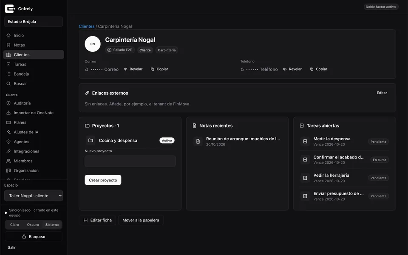
Task: Click Pendiente badge of Pedir la herrajería
Action: click(378, 178)
